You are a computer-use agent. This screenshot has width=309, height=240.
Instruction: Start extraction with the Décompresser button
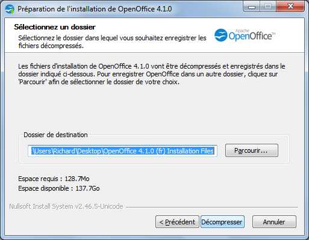coord(222,222)
